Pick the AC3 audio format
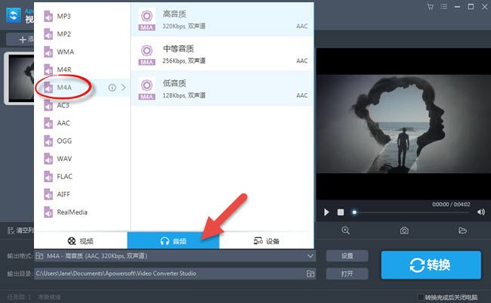491x303 pixels. pyautogui.click(x=82, y=105)
